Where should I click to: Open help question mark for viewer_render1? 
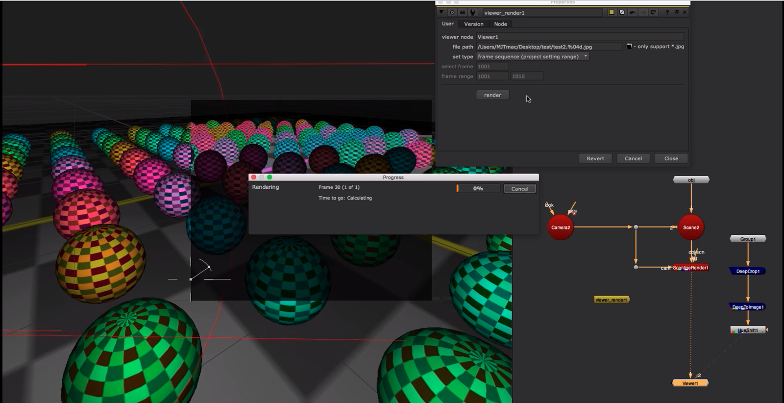667,12
